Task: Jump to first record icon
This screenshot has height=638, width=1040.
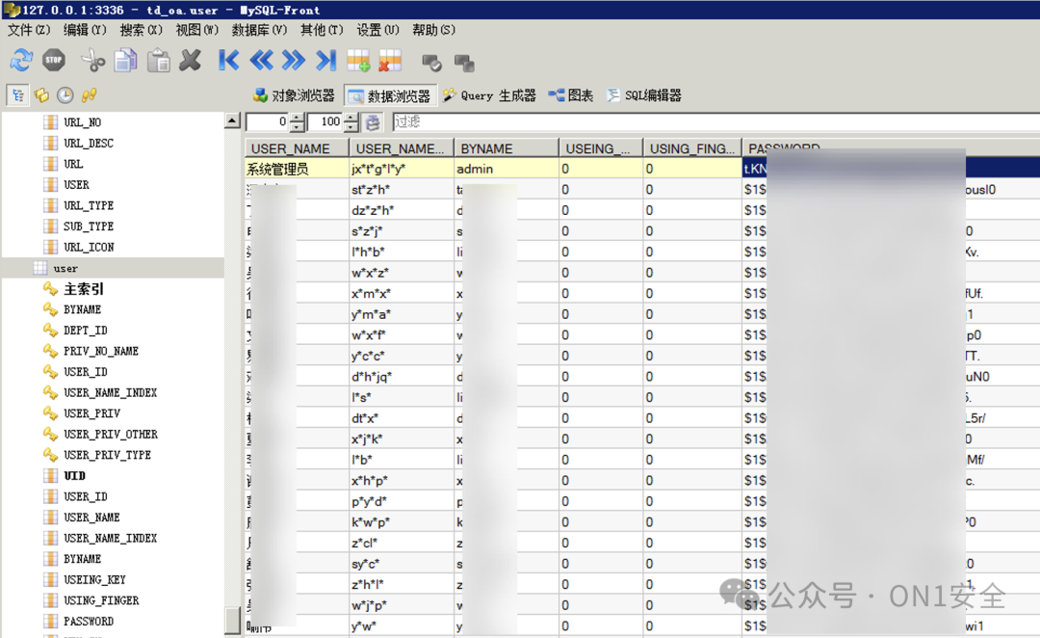Action: 229,61
